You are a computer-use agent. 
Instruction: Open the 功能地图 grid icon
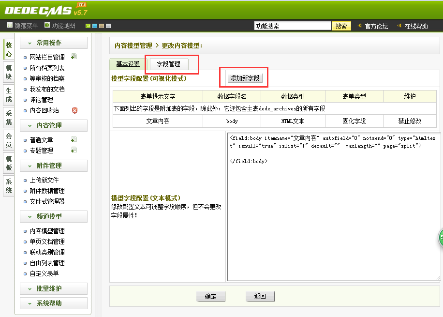47,26
